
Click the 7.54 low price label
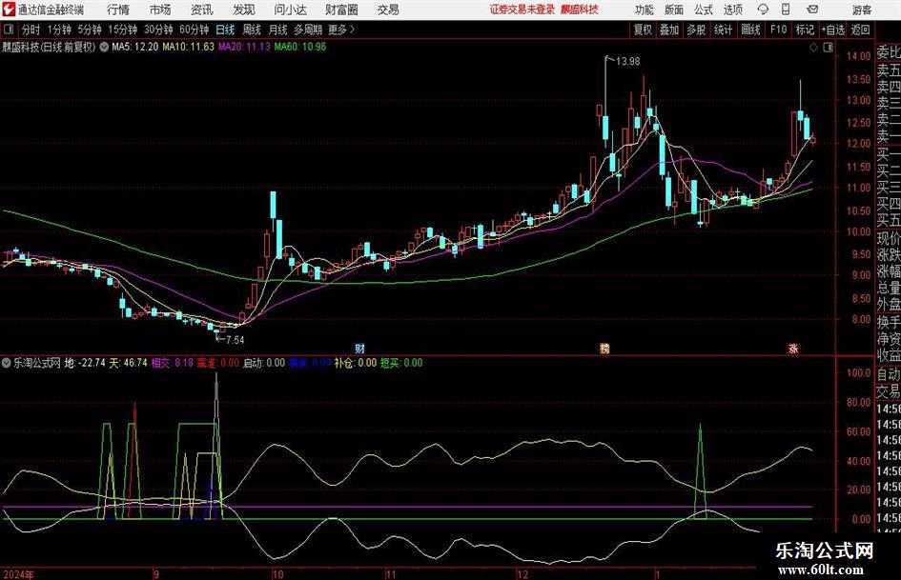coord(235,340)
